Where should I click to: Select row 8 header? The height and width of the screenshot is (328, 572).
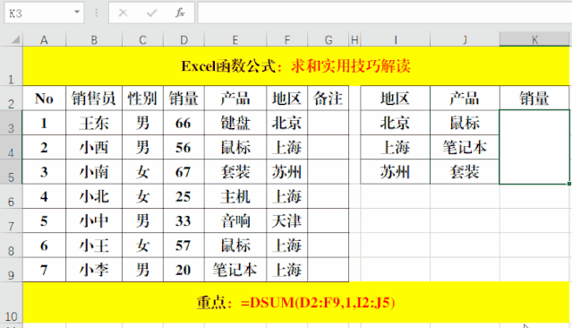[x=11, y=246]
